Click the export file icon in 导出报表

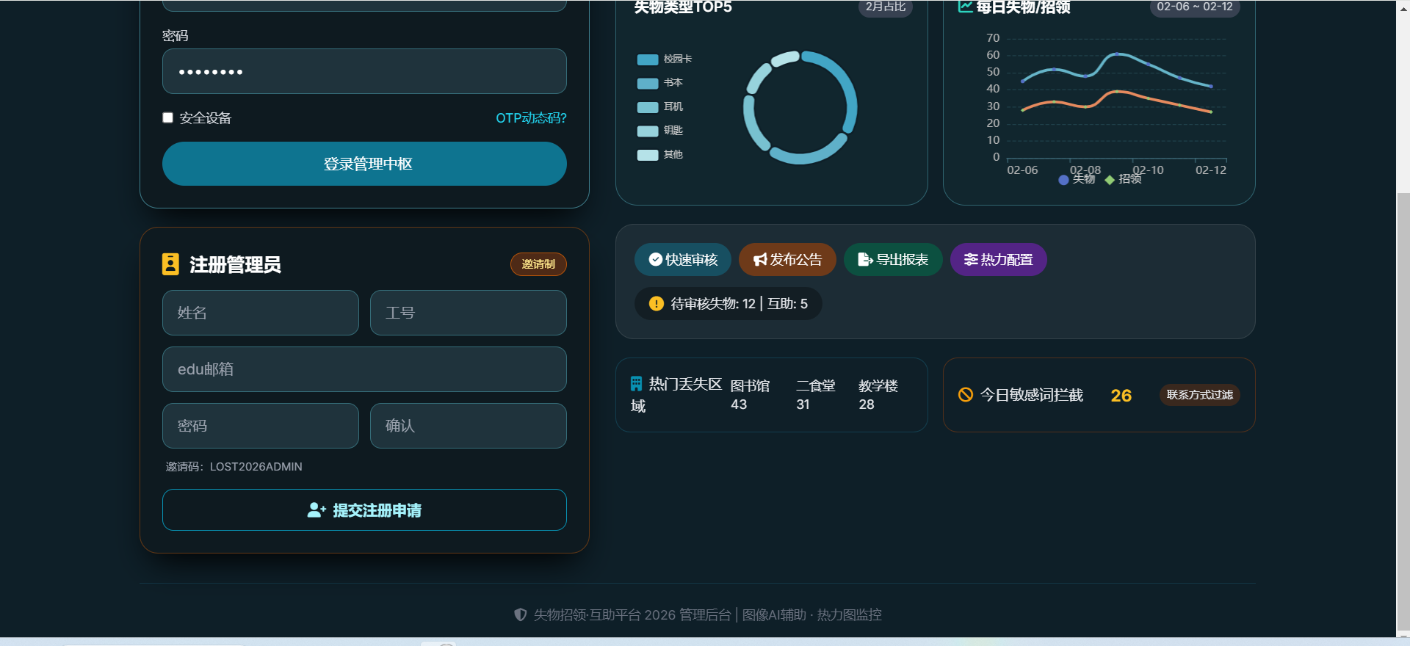tap(865, 259)
